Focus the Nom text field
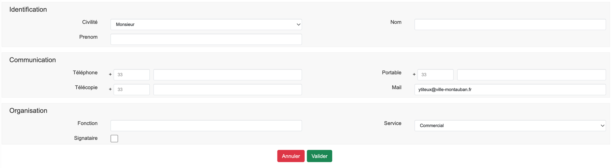 510,24
